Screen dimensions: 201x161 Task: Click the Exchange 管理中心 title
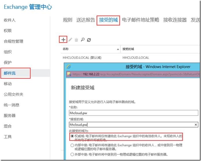coord(28,7)
